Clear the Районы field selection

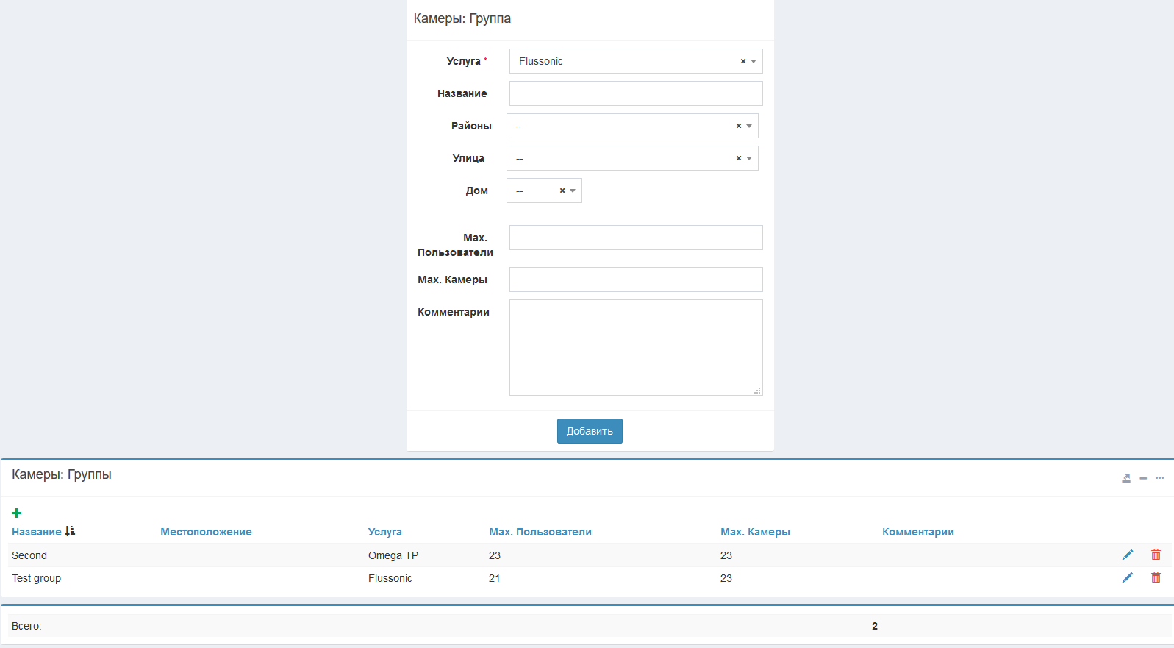click(x=738, y=127)
